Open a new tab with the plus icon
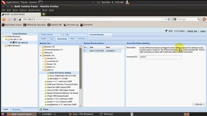207x116 pixels. point(44,14)
